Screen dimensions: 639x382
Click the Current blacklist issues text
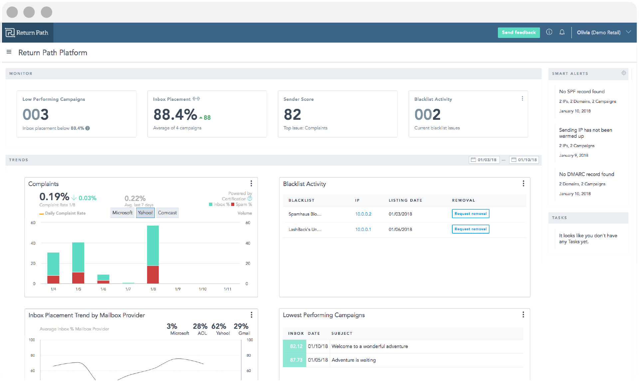437,128
